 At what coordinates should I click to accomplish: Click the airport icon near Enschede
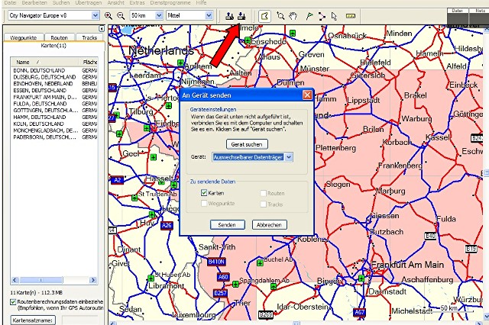pyautogui.click(x=248, y=40)
